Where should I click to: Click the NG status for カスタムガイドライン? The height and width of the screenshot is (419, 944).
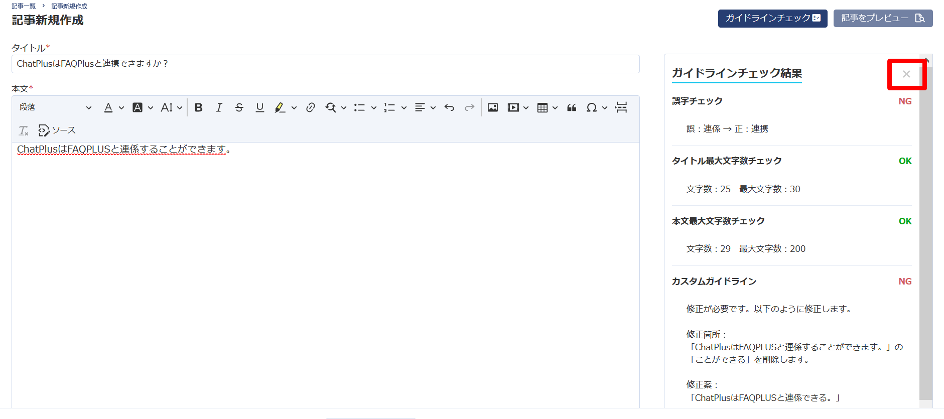click(x=905, y=282)
